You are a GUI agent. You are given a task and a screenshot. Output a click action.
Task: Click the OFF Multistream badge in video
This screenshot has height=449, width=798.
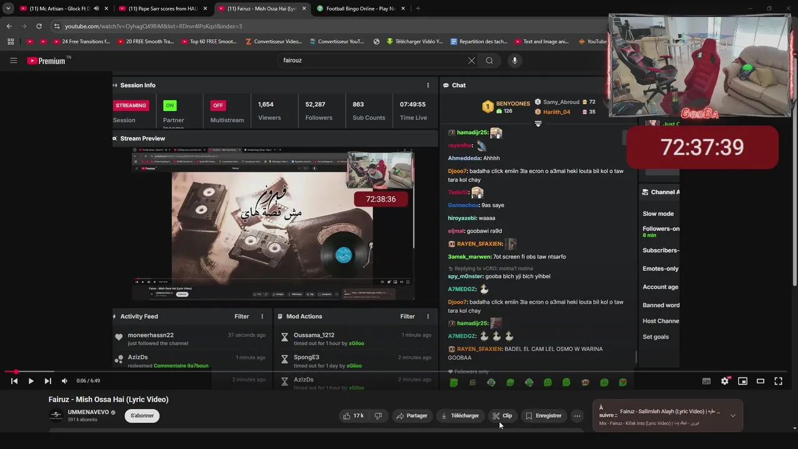click(x=218, y=105)
